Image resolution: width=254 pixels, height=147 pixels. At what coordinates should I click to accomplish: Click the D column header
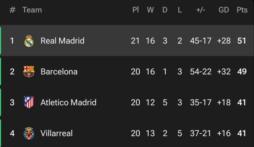coord(165,10)
